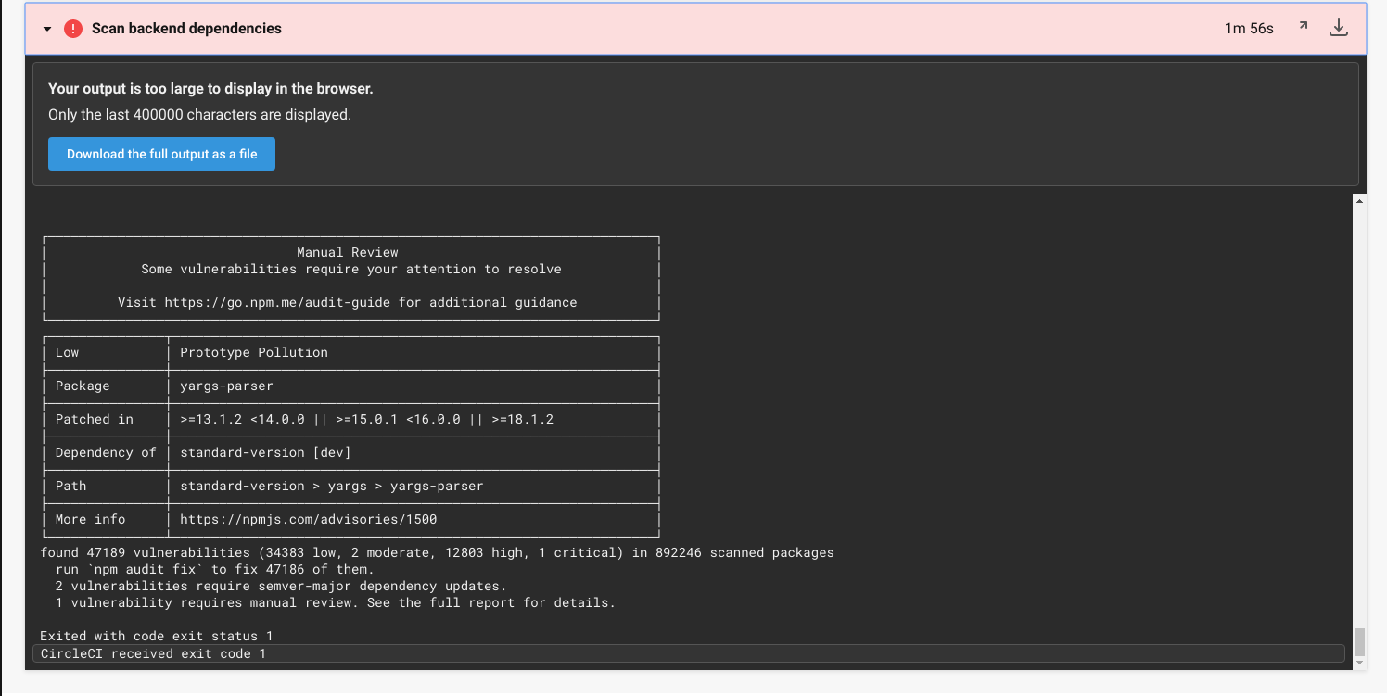
Task: Click Only the last 400000 characters text
Action: click(x=199, y=115)
